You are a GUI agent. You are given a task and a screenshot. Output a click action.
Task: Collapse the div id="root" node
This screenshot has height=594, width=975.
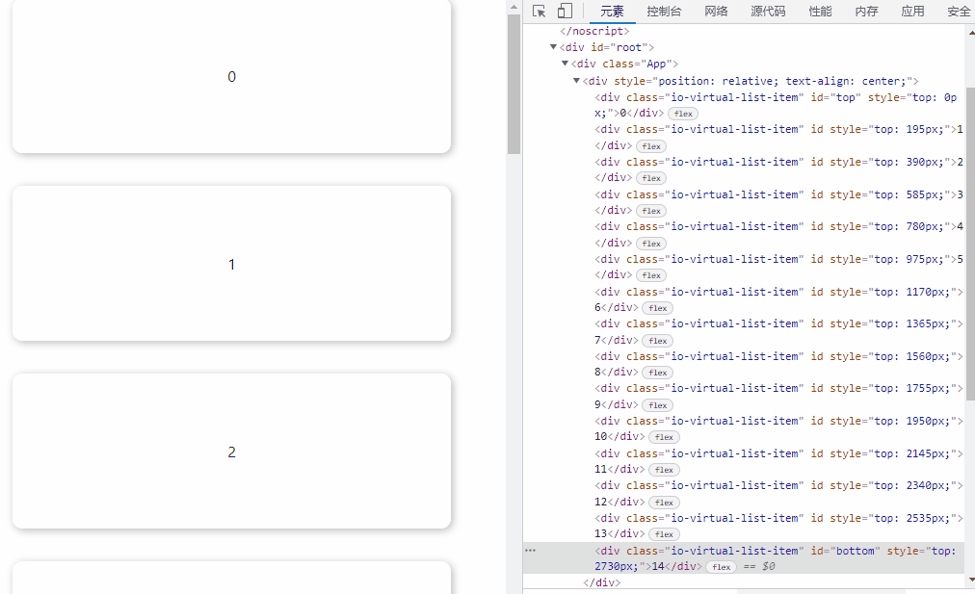[553, 47]
